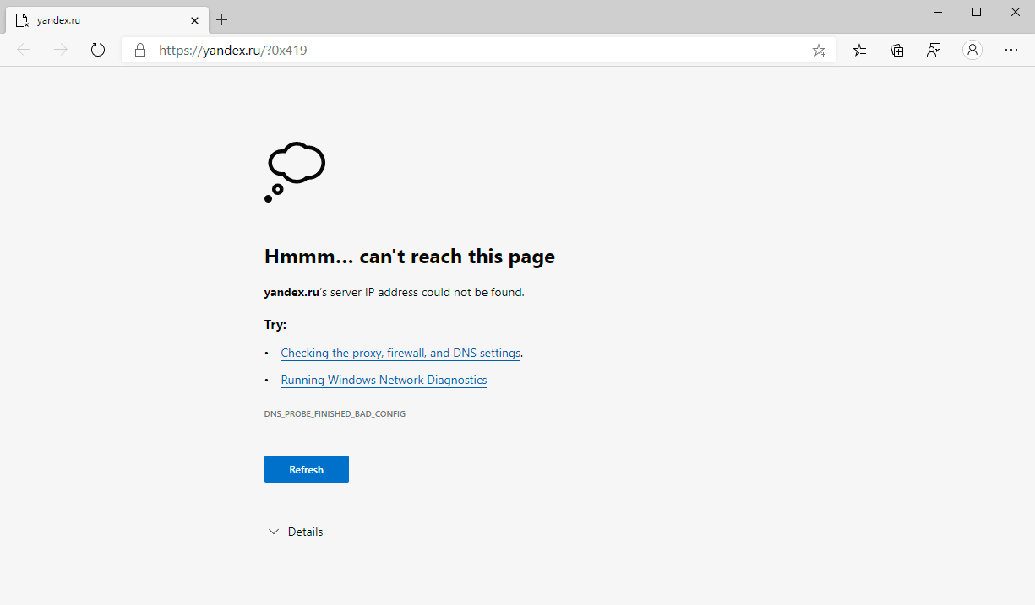Click DNS_PROBE_FINISHED_BAD_CONFIG error code
The width and height of the screenshot is (1035, 605).
click(x=335, y=414)
